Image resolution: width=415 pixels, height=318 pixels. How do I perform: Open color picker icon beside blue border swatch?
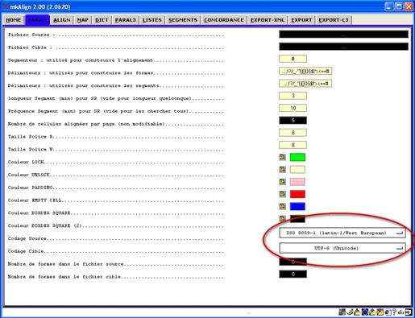[x=282, y=206]
